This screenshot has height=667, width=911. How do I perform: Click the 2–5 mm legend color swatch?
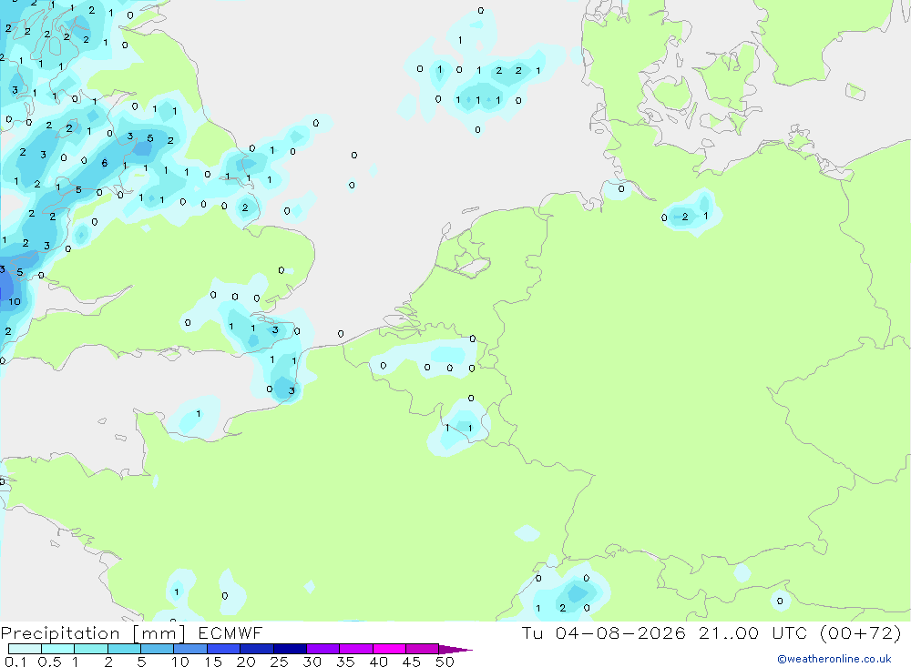(x=124, y=649)
